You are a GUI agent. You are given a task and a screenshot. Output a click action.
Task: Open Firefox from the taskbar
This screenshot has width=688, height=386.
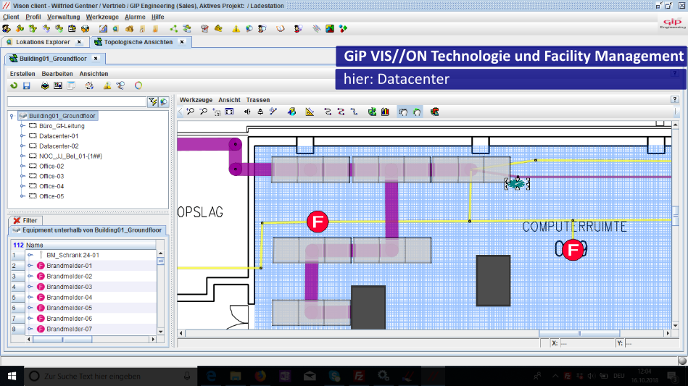click(260, 376)
